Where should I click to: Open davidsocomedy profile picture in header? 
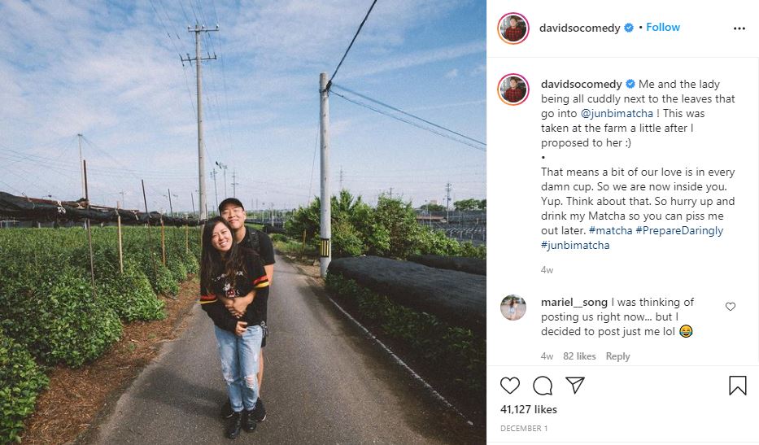(x=513, y=28)
